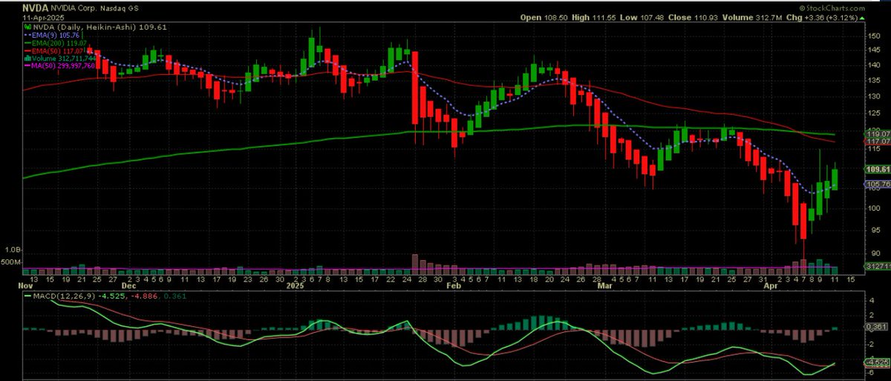Click the EMA(50) 117.07 legend entry
This screenshot has width=891, height=381.
pos(53,50)
